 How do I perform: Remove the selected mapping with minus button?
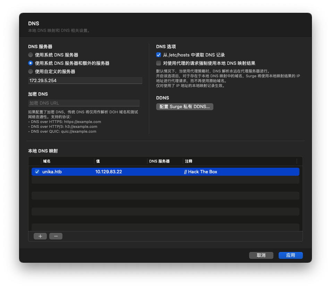(x=56, y=236)
